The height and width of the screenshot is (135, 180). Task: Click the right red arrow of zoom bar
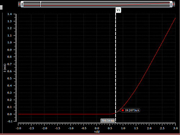click(174, 4)
